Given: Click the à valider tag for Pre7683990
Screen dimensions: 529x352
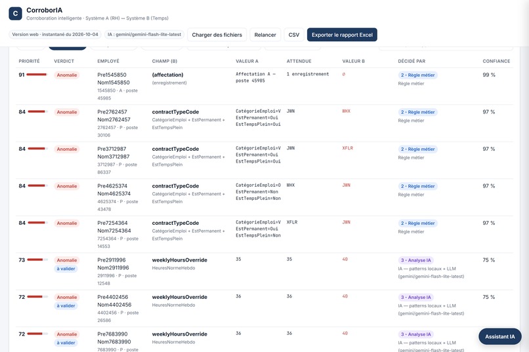Looking at the screenshot, I should point(66,343).
